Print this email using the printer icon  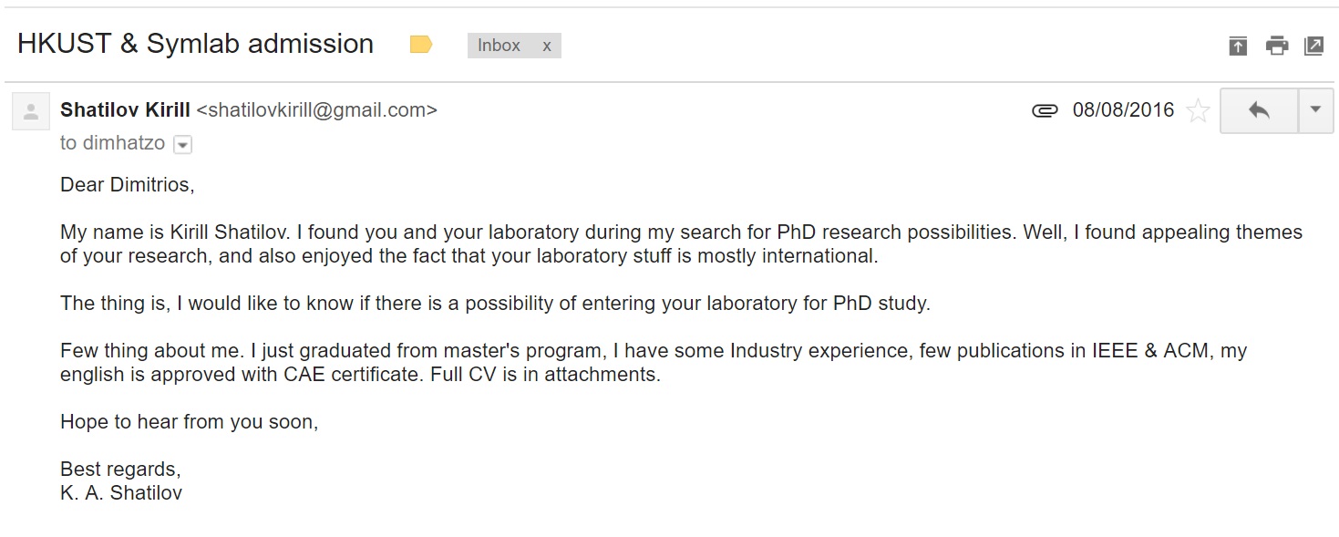click(x=1276, y=46)
